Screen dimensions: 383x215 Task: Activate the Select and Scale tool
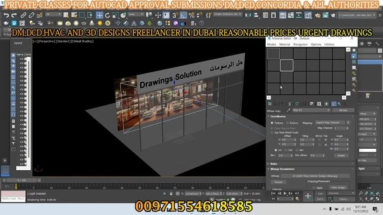[115, 16]
